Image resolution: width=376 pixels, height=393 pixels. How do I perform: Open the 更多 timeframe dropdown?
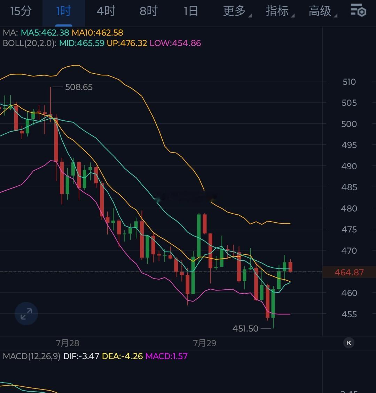[x=237, y=11]
